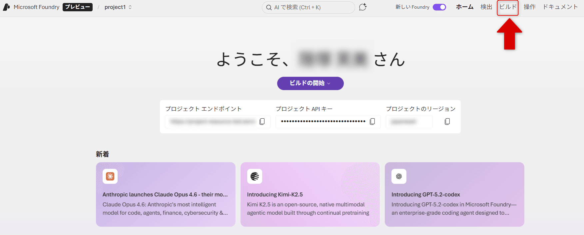
Task: Click the Kimi-K2.5 card logo icon
Action: tap(255, 176)
